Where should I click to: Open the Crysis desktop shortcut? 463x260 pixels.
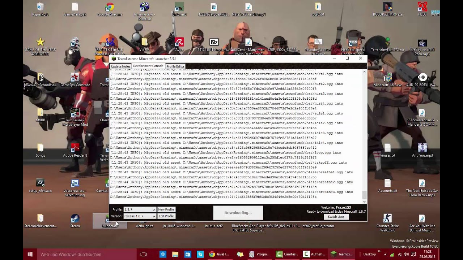point(75,44)
